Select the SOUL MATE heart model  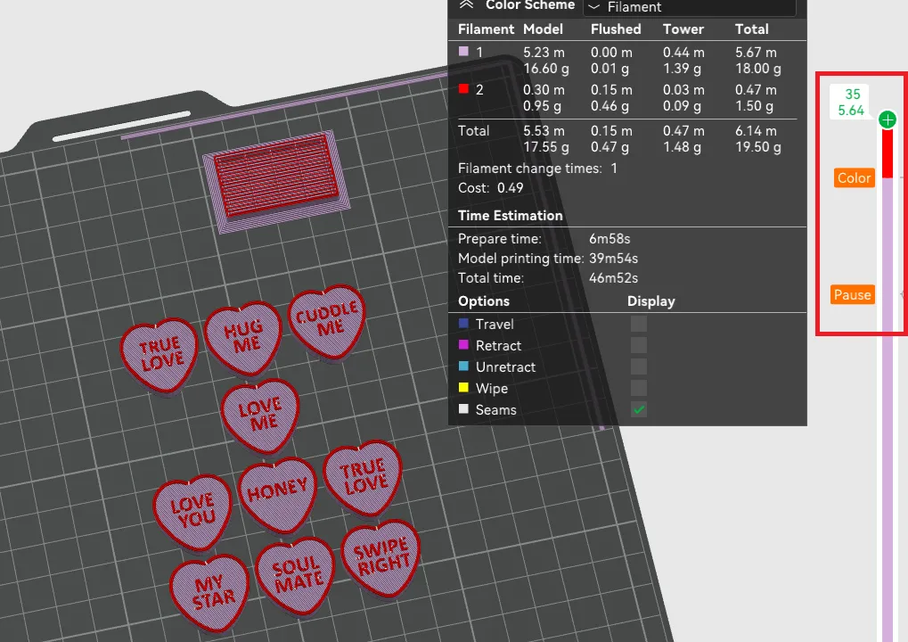(296, 575)
